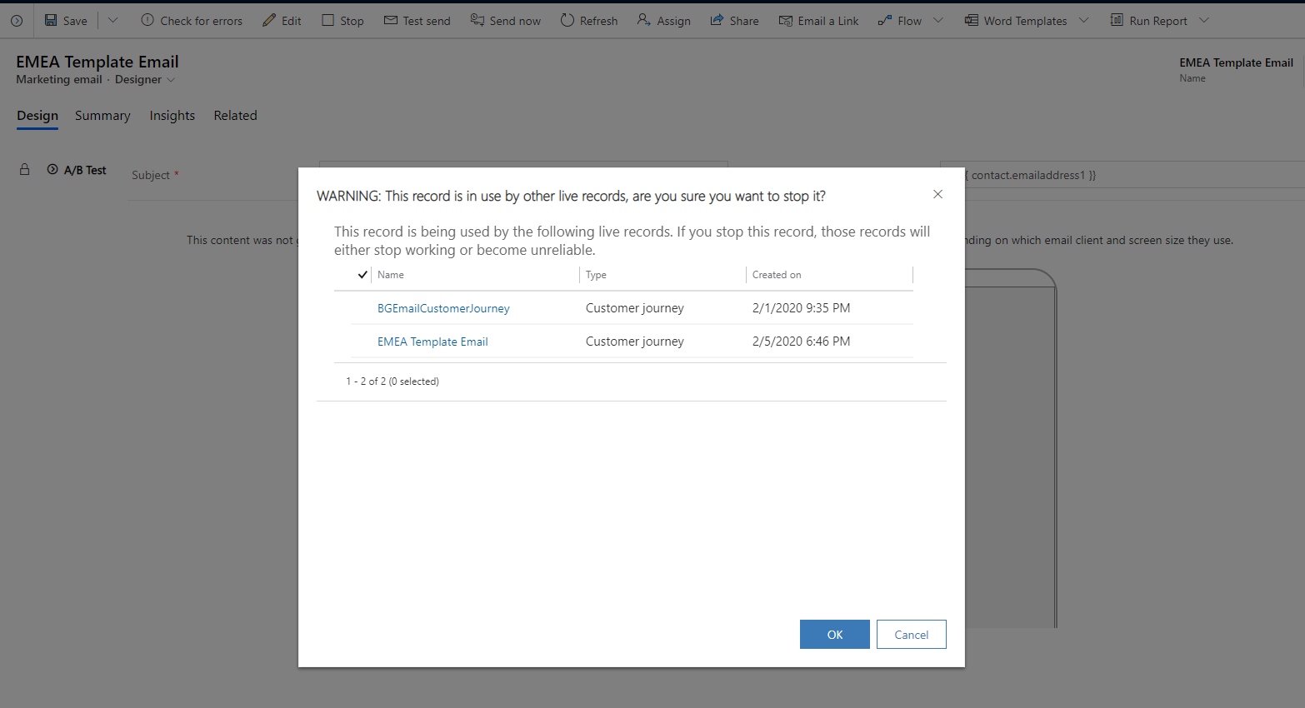Click the circular back icon at top-left
The height and width of the screenshot is (708, 1305).
16,20
